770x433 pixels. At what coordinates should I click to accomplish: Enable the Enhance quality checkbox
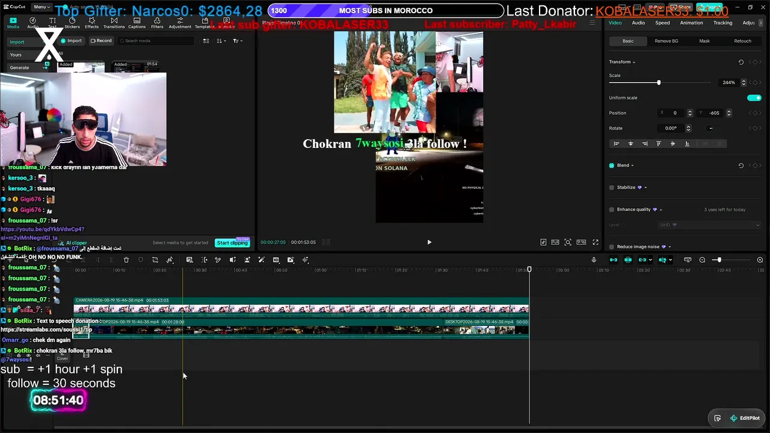tap(612, 209)
